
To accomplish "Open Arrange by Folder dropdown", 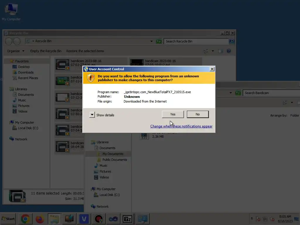I will (294, 115).
